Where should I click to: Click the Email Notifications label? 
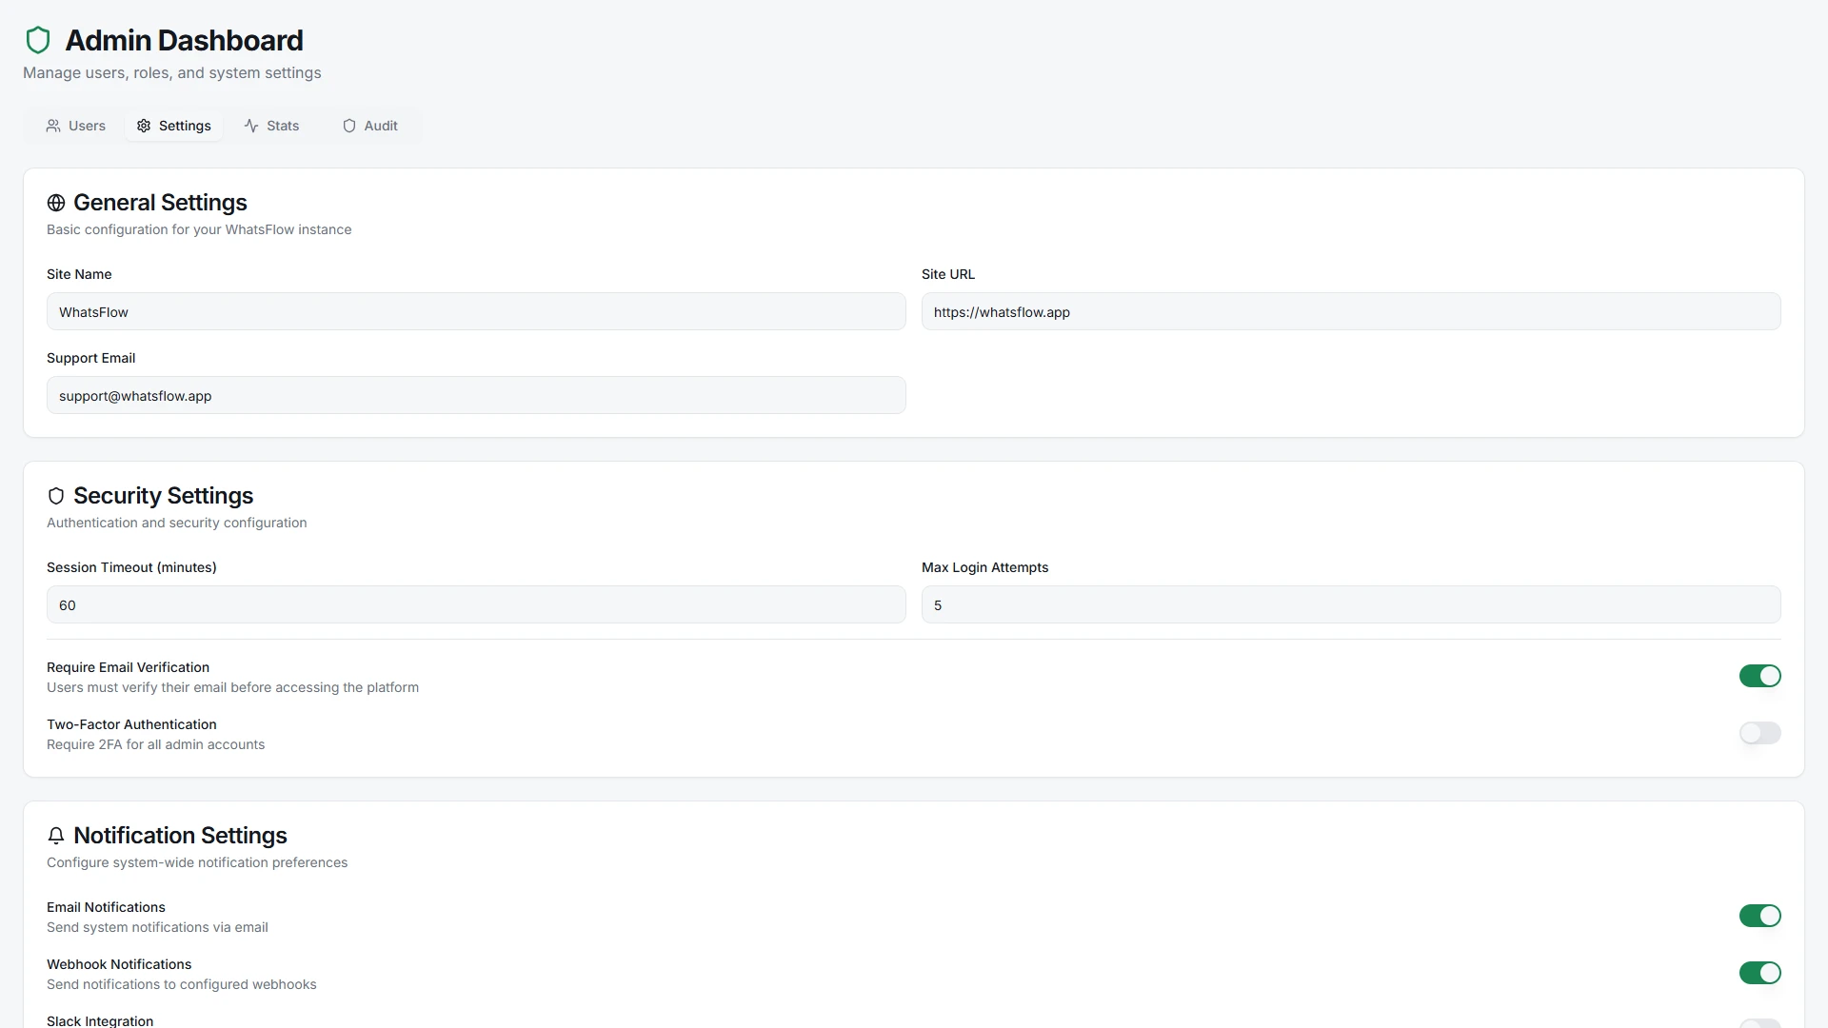click(x=106, y=907)
